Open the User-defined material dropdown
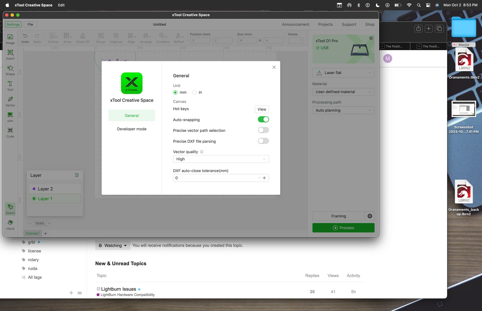The image size is (482, 311). [x=343, y=92]
